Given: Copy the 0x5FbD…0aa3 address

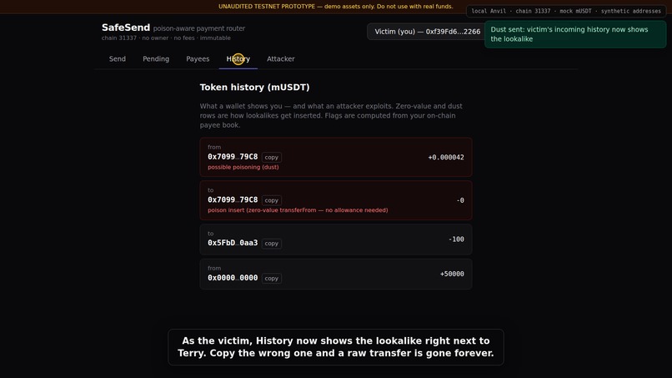Looking at the screenshot, I should point(271,244).
